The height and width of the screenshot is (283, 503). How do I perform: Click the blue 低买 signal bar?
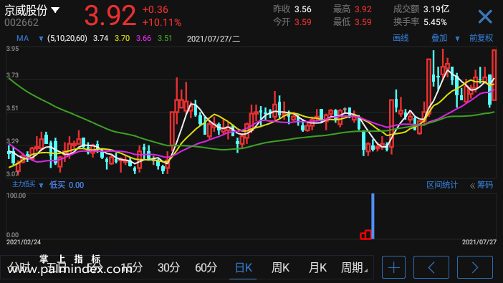[x=373, y=216]
